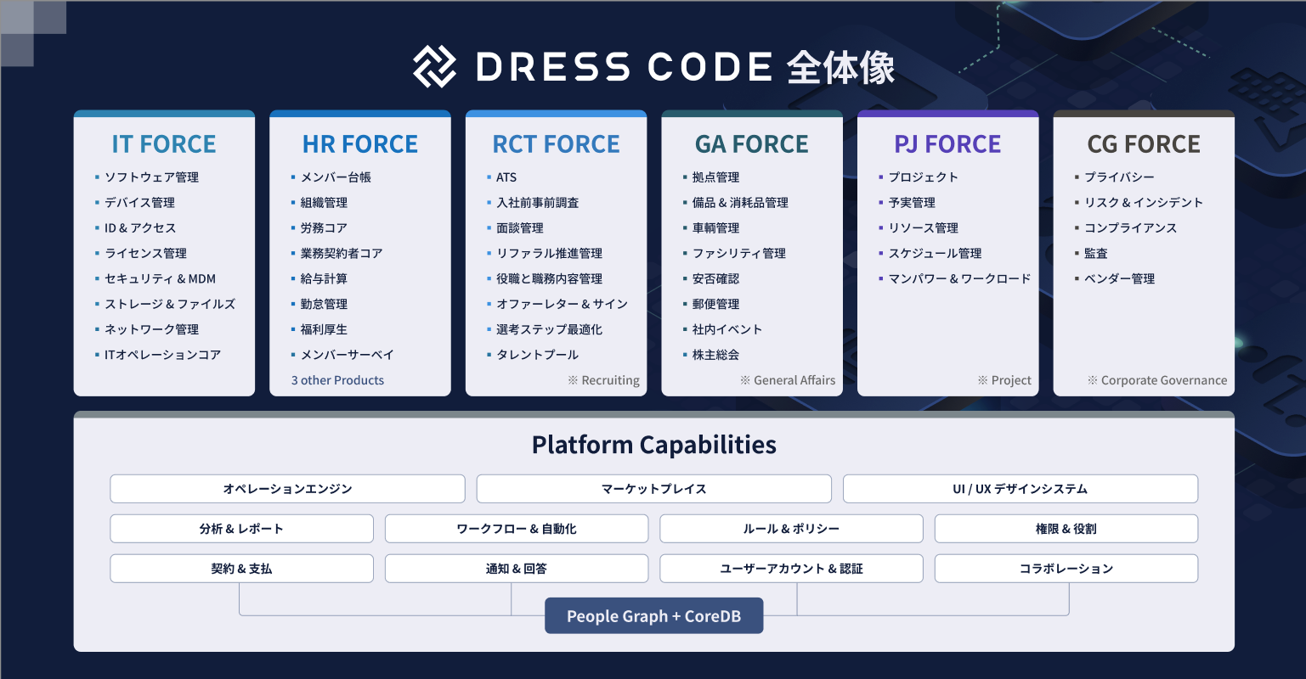This screenshot has width=1306, height=679.
Task: Click the 権限 & 役割 capability pill
Action: coord(1066,528)
